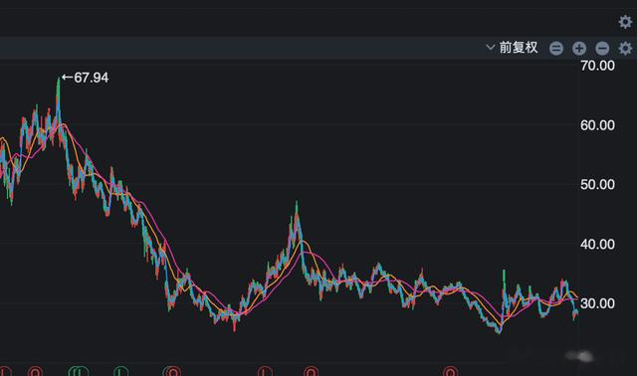Open the topmost settings gear icon
The height and width of the screenshot is (376, 637).
[x=625, y=22]
